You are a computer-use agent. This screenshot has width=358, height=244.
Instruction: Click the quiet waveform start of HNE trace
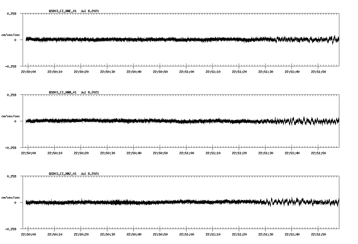click(x=34, y=40)
